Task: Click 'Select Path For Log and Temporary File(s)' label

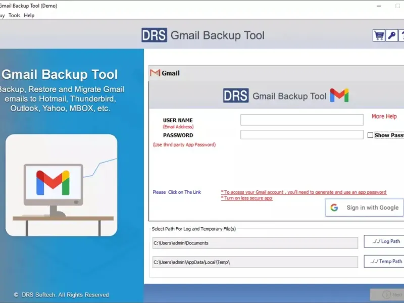Action: tap(194, 229)
